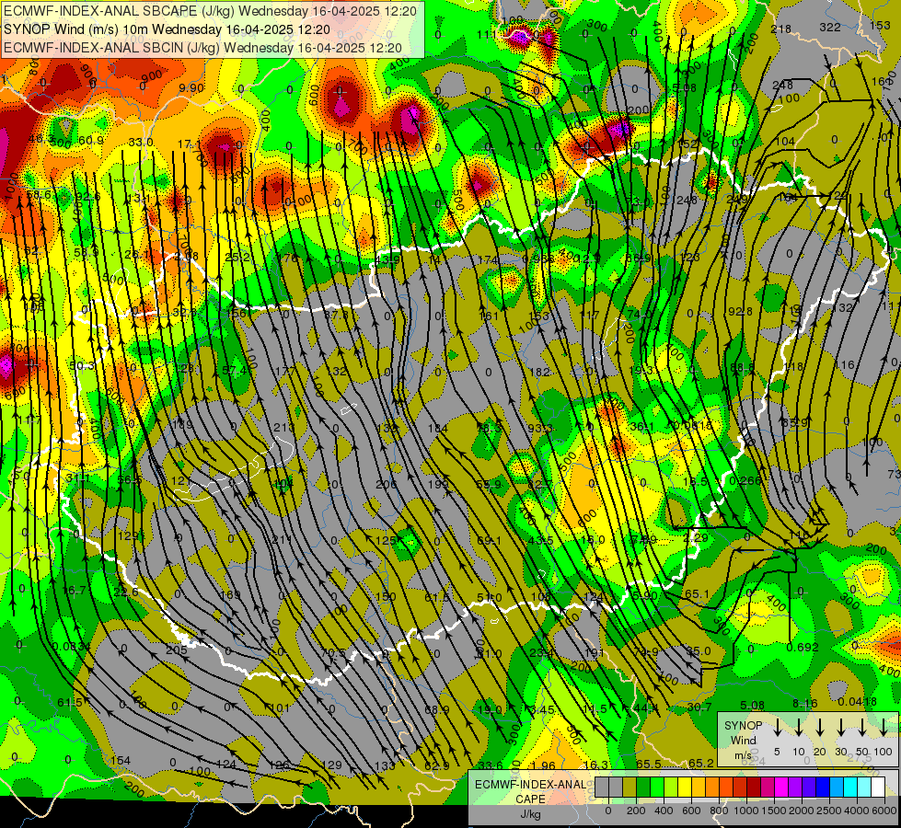901x828 pixels.
Task: Pick the dark green CAPE legend swatch
Action: coord(643,787)
